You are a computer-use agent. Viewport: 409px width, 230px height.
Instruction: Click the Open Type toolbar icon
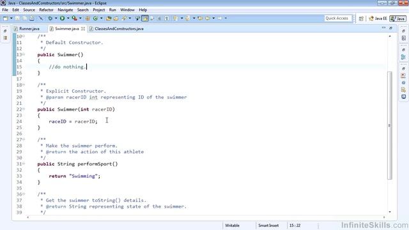pyautogui.click(x=109, y=19)
